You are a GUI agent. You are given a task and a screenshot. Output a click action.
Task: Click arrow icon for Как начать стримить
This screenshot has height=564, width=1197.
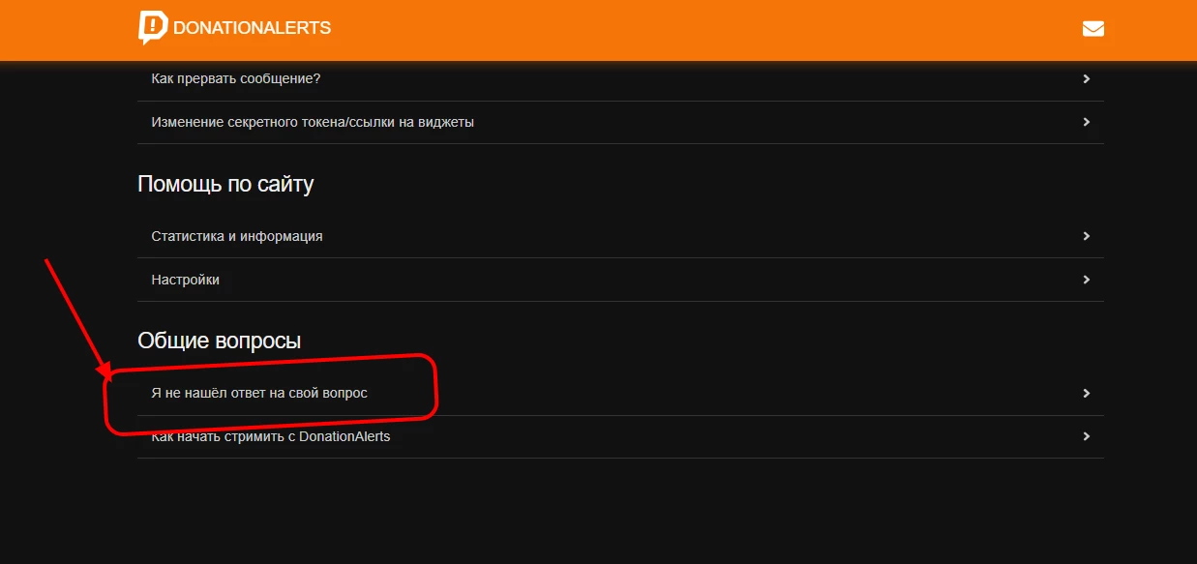coord(1087,437)
